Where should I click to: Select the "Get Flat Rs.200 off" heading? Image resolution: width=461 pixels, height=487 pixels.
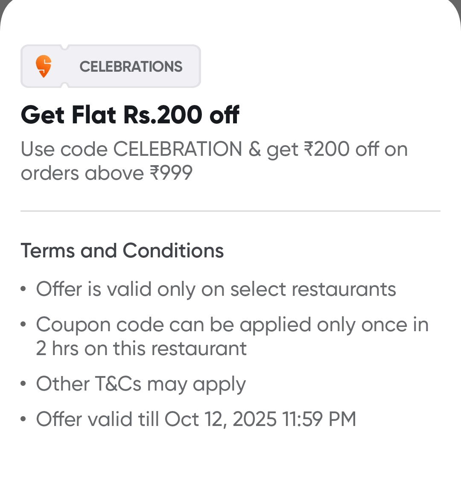pos(130,115)
